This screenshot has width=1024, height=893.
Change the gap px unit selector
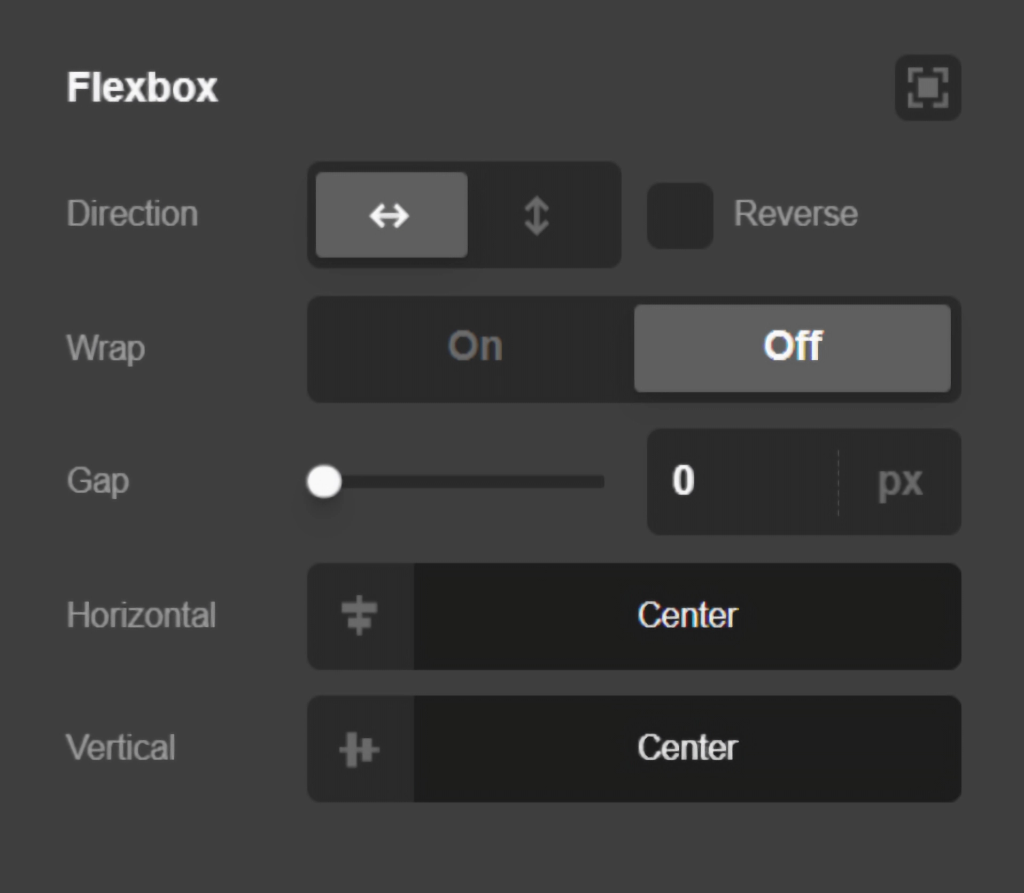click(900, 482)
